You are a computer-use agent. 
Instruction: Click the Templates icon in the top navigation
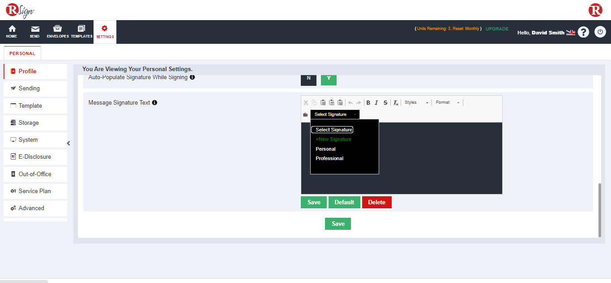(81, 31)
